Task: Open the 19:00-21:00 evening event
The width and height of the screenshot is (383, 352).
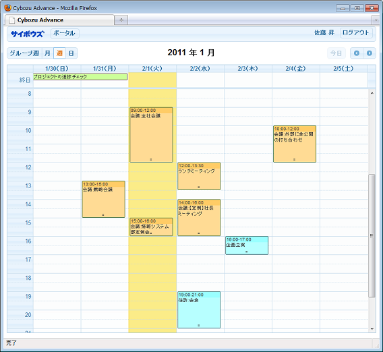Action: tap(199, 310)
